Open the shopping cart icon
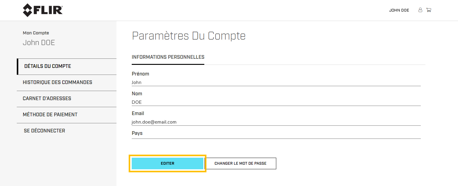The image size is (458, 186). pos(429,10)
